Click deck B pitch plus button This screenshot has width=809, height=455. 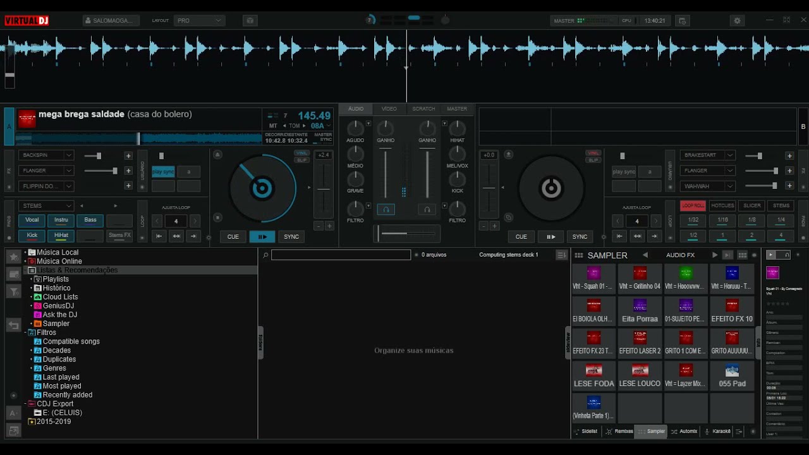[x=494, y=226]
